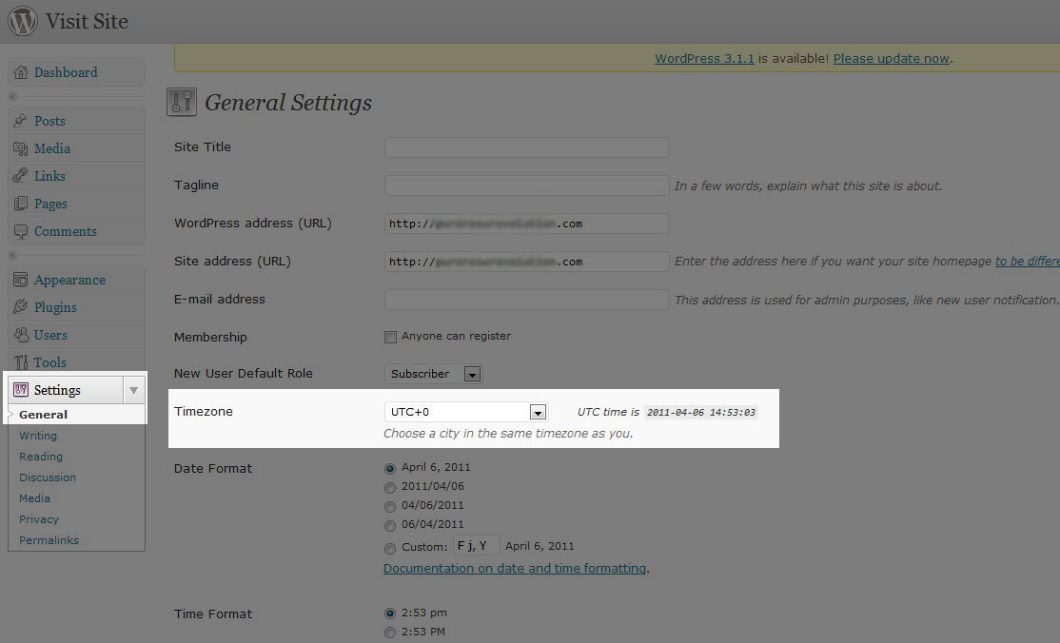Choose the 2:53 PM time format

390,633
